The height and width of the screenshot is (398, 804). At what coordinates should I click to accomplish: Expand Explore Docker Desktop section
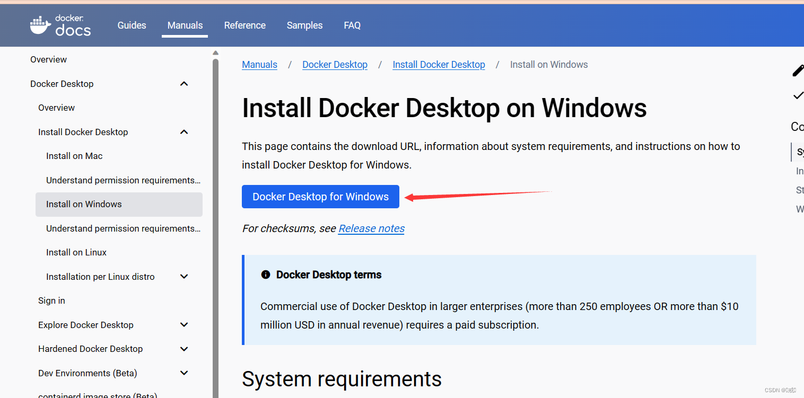pos(184,325)
